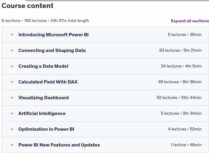The image size is (209, 153).
Task: Open the Connecting and Shaping Data section title
Action: [x=52, y=51]
